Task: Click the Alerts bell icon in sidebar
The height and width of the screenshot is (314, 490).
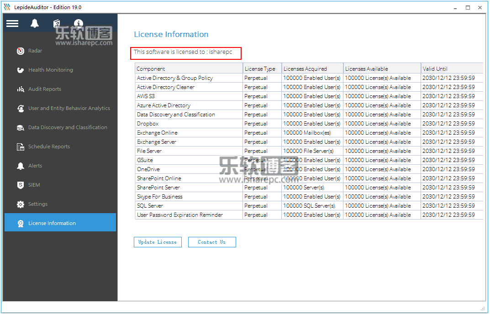Action: coord(21,166)
